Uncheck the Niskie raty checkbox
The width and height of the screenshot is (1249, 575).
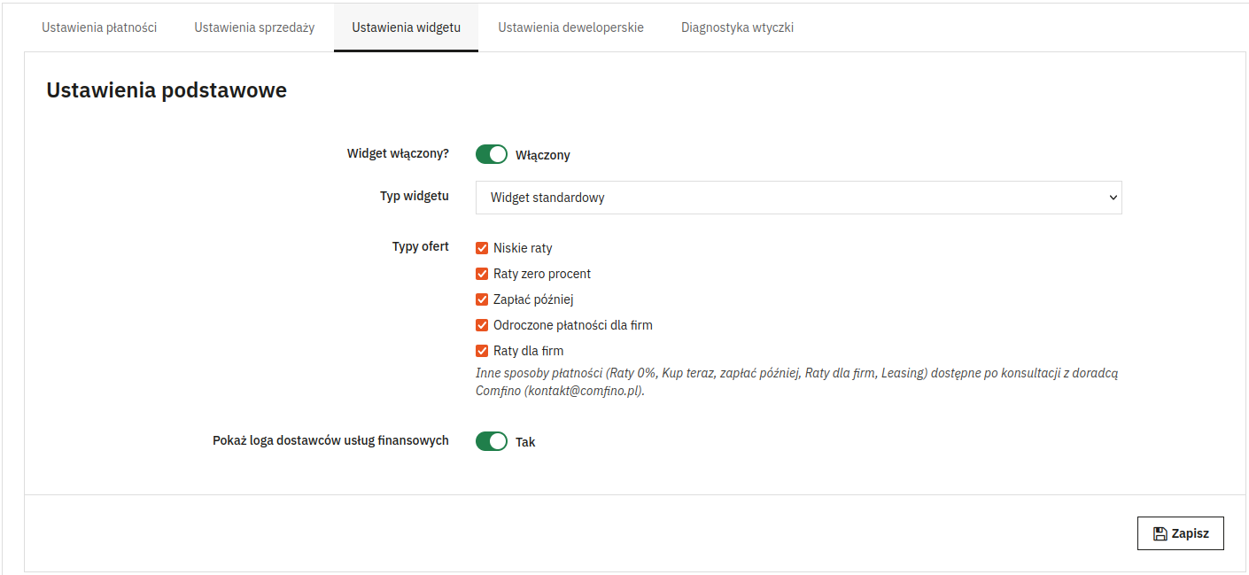click(482, 248)
